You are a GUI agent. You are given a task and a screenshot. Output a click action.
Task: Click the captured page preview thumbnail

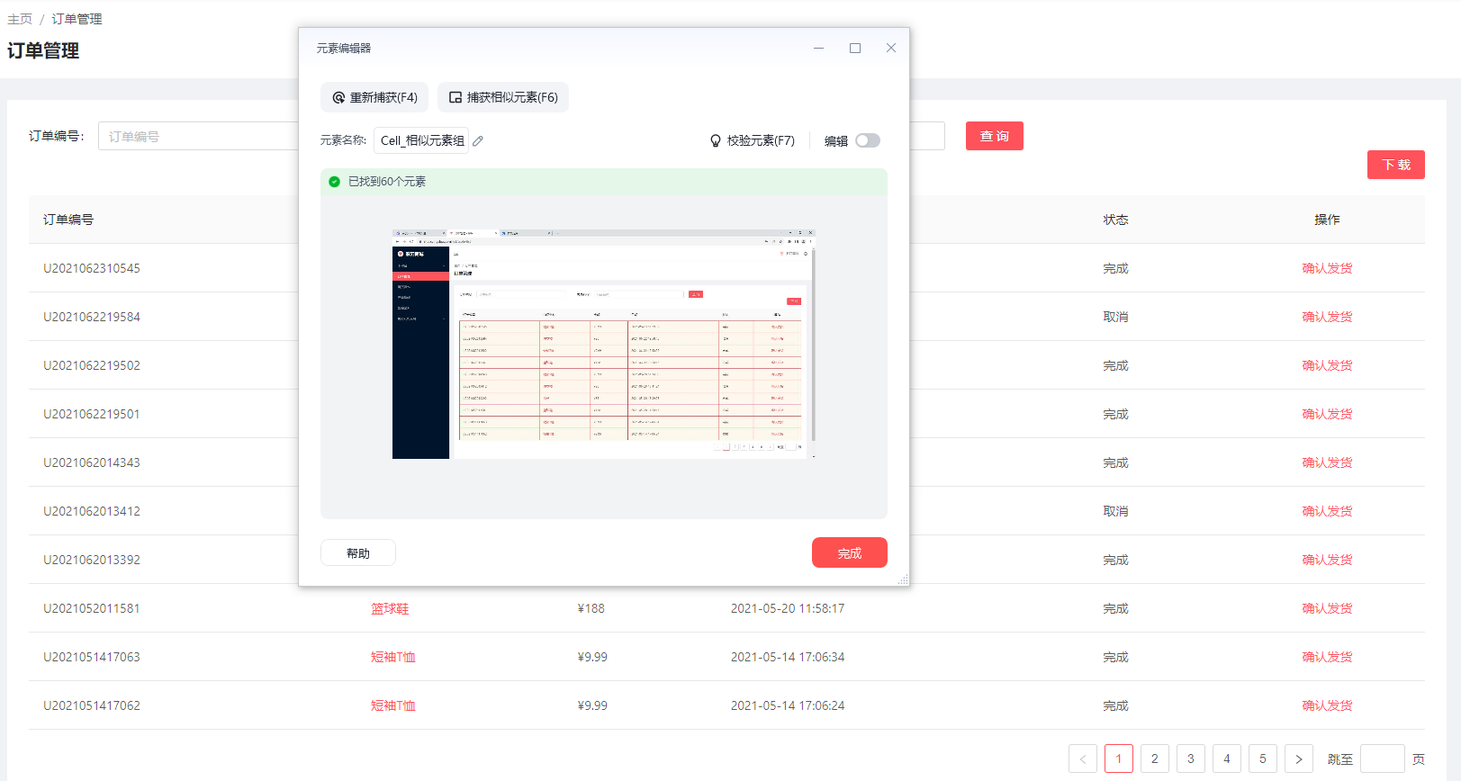603,344
